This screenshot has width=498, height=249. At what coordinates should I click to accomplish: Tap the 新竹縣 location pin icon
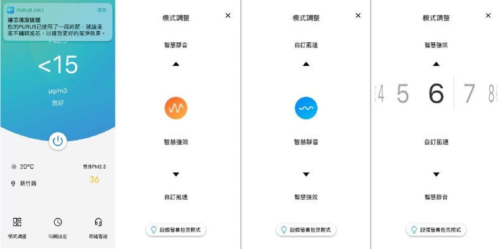point(13,184)
